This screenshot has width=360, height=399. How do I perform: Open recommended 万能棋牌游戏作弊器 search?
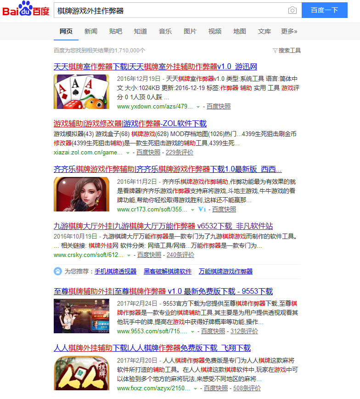tap(226, 272)
